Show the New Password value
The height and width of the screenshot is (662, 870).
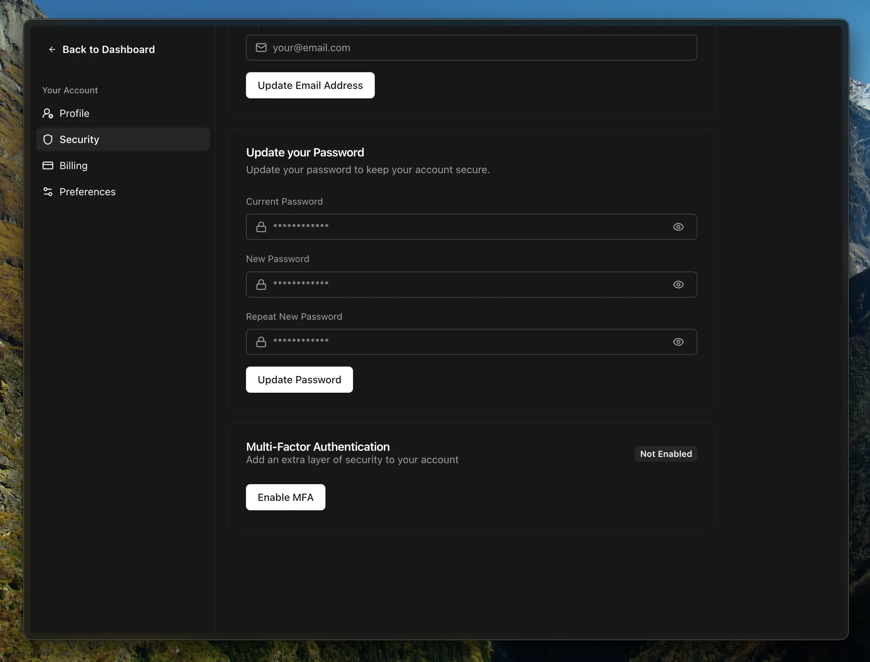678,284
